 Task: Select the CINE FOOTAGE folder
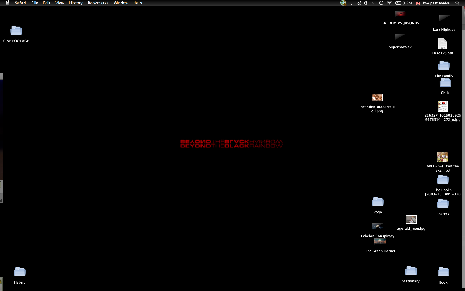(x=16, y=30)
